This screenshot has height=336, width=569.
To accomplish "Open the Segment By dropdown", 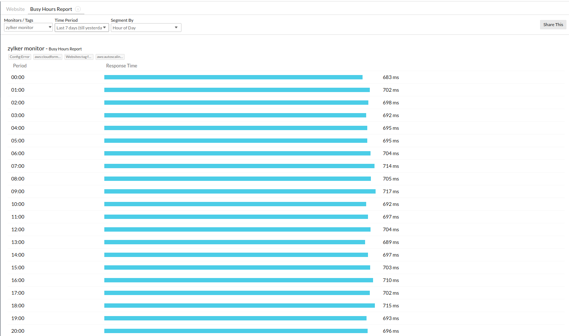I will [x=146, y=28].
